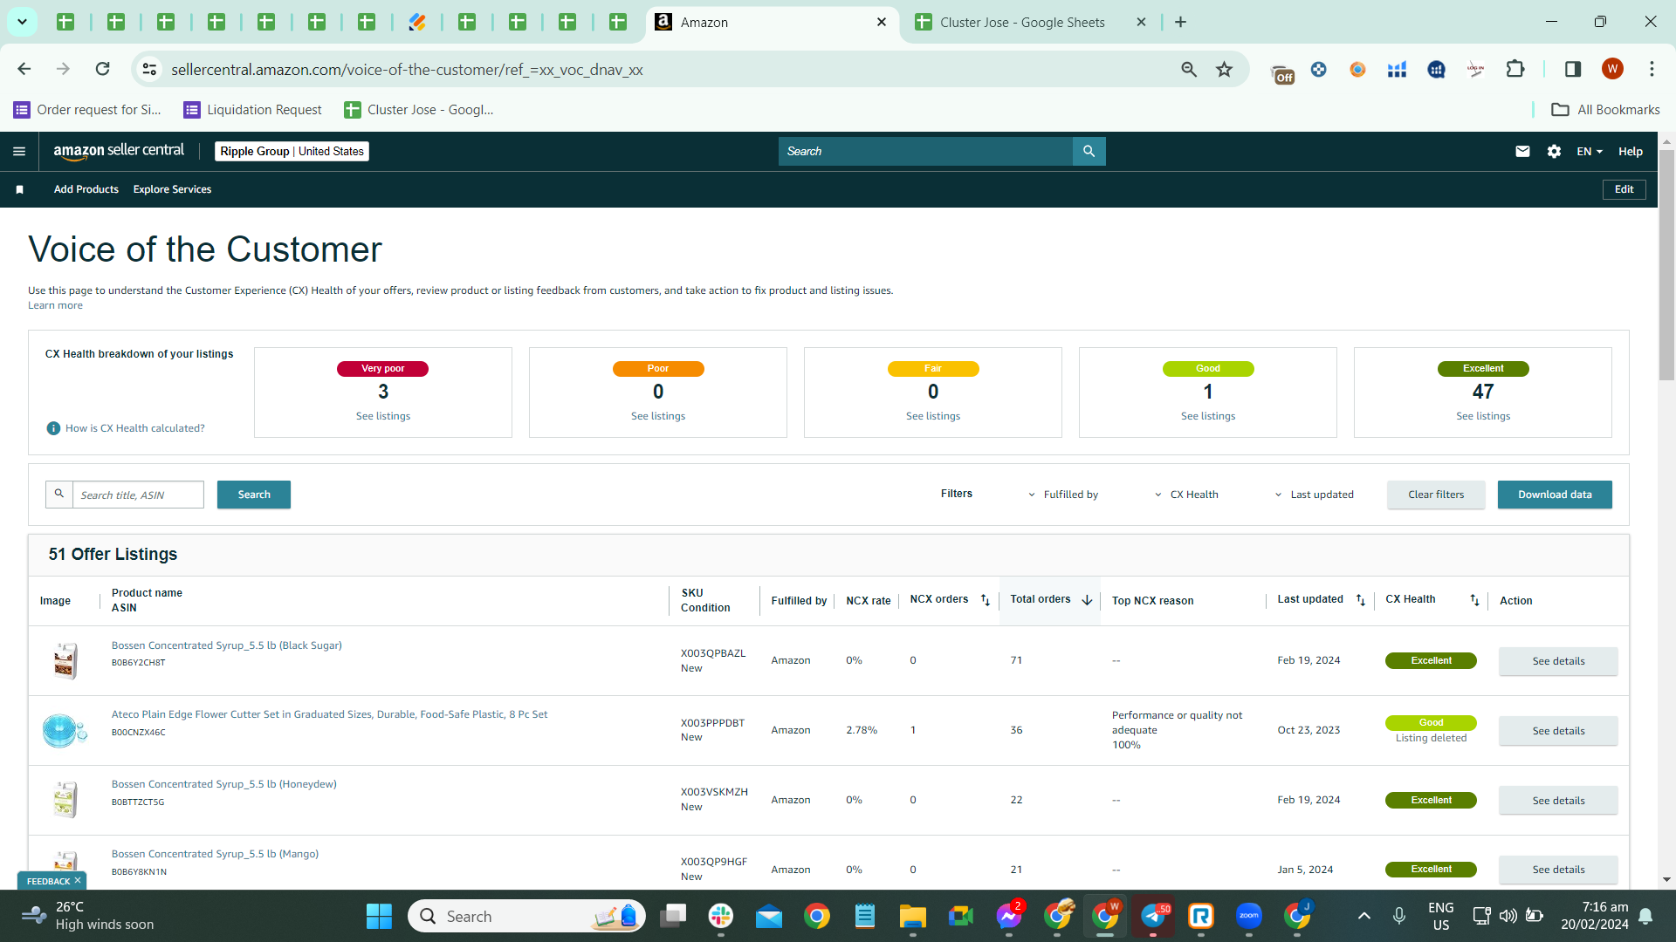View site information icon in address bar

150,69
